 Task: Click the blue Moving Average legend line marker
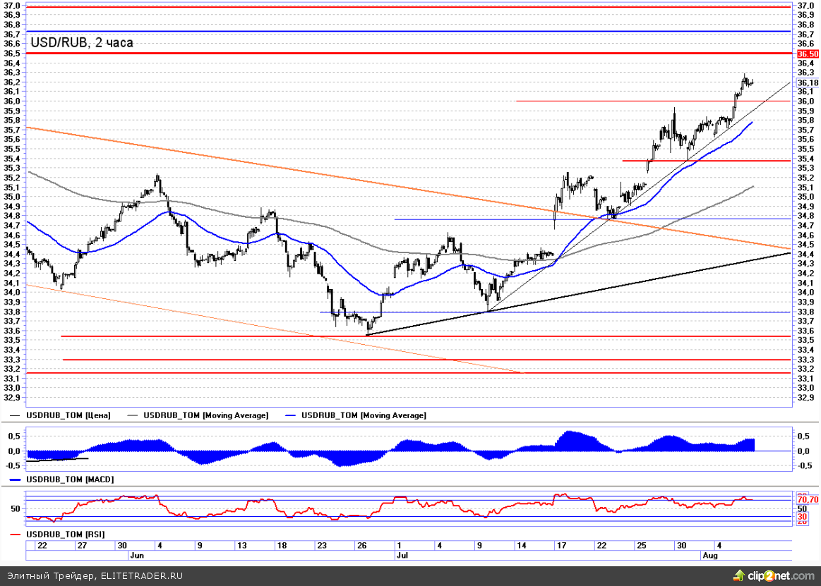coord(288,415)
